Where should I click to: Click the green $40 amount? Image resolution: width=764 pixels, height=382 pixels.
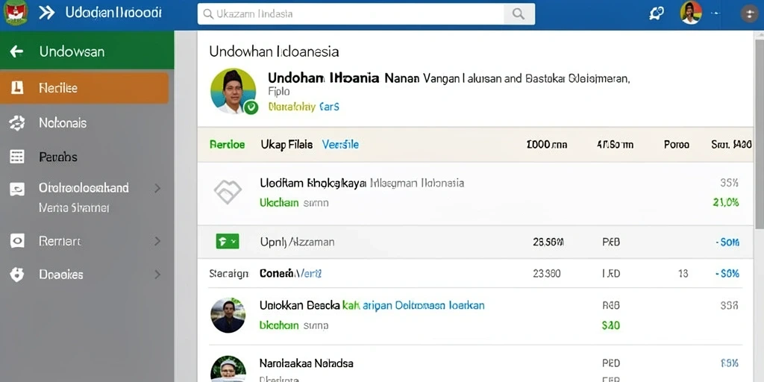point(611,325)
